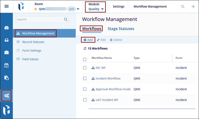Screen dimensions: 199x119
Task: Open the dashboard gauge icon in sidebar
Action: click(6, 28)
